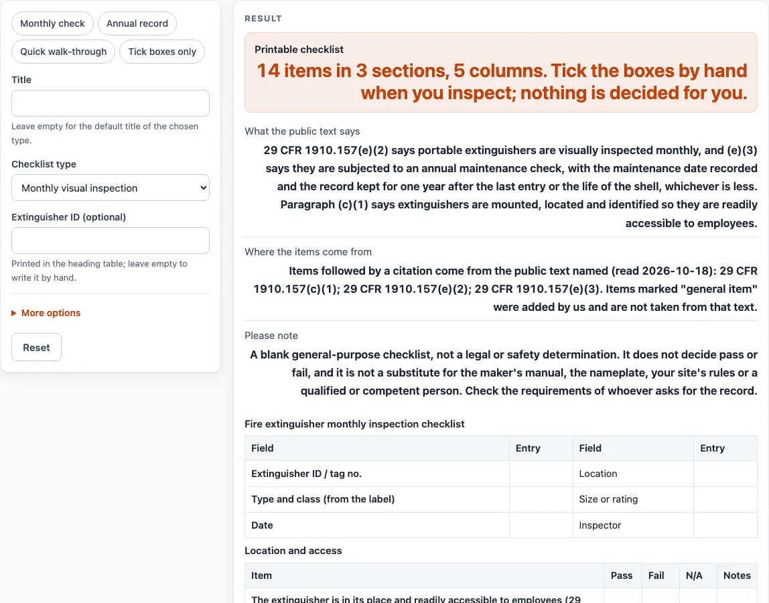Click the 'Date' table cell
Image resolution: width=769 pixels, height=603 pixels.
coord(377,525)
